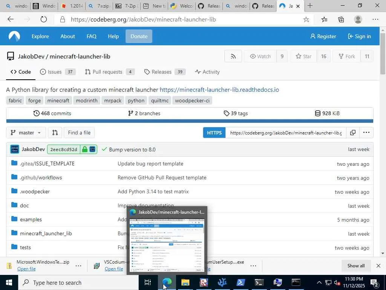Click the Sign in link
The width and height of the screenshot is (386, 290).
click(359, 36)
